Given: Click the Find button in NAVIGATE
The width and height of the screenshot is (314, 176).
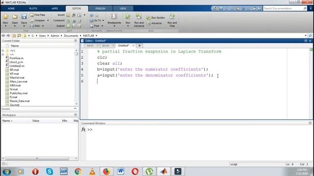Looking at the screenshot, I should point(95,26).
